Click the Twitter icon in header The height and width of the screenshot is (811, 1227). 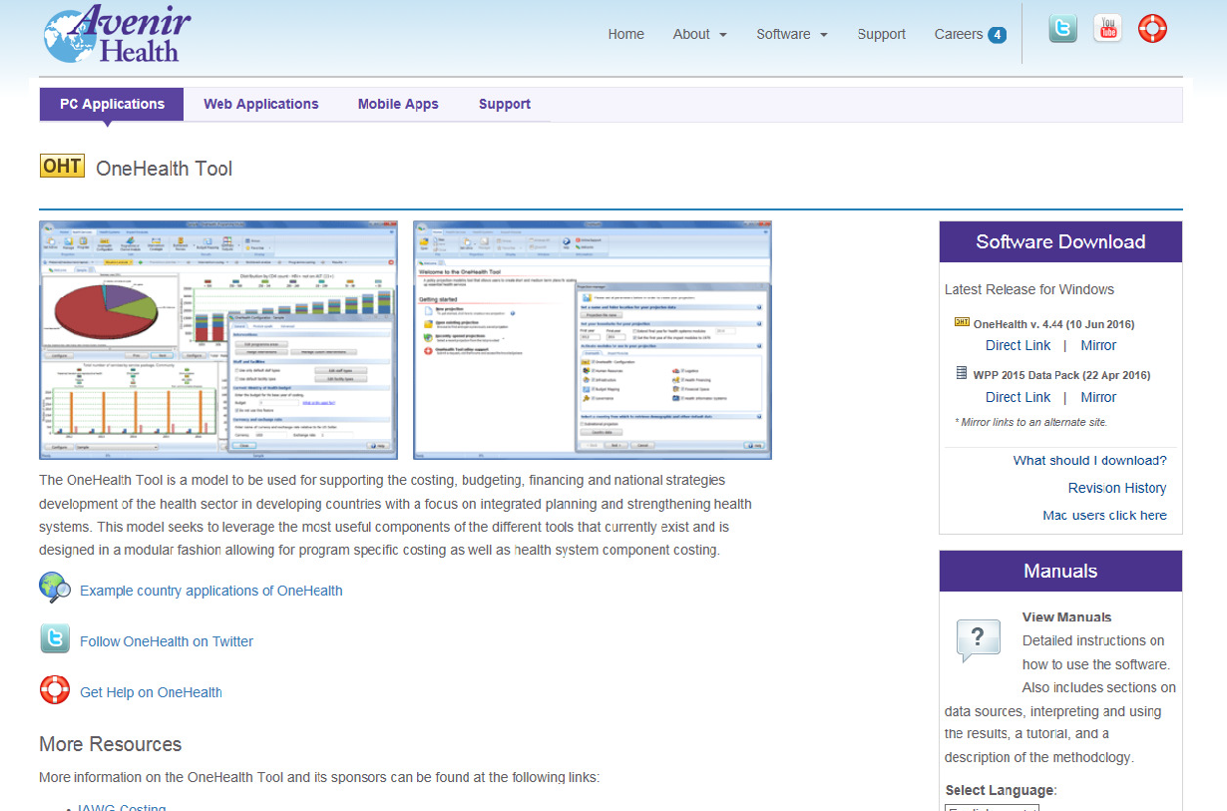coord(1063,29)
